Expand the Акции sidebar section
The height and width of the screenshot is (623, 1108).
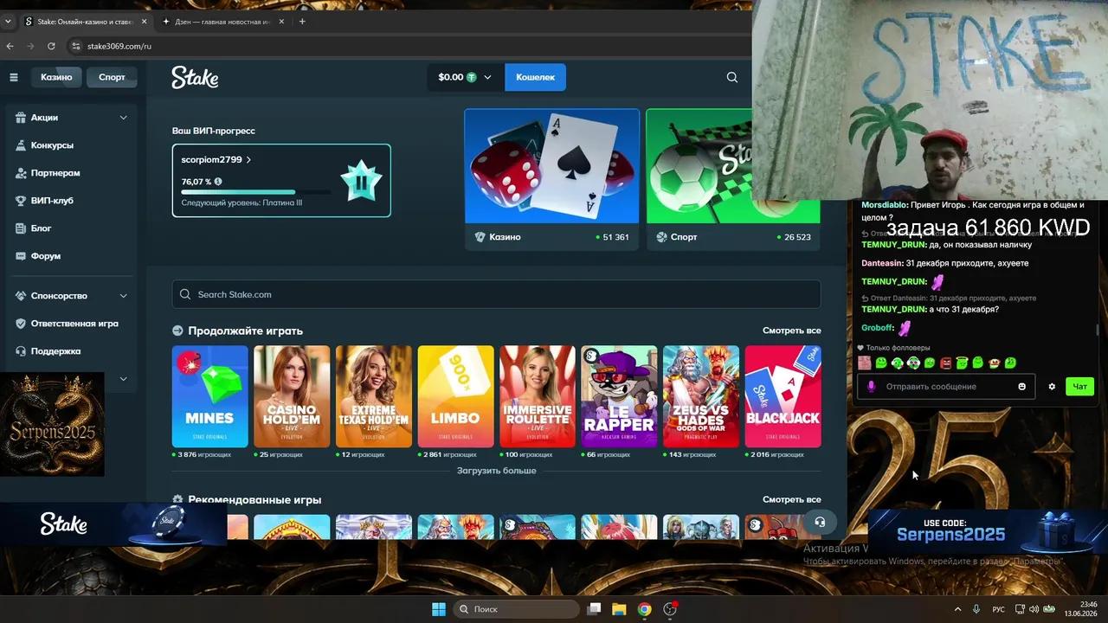(x=123, y=118)
